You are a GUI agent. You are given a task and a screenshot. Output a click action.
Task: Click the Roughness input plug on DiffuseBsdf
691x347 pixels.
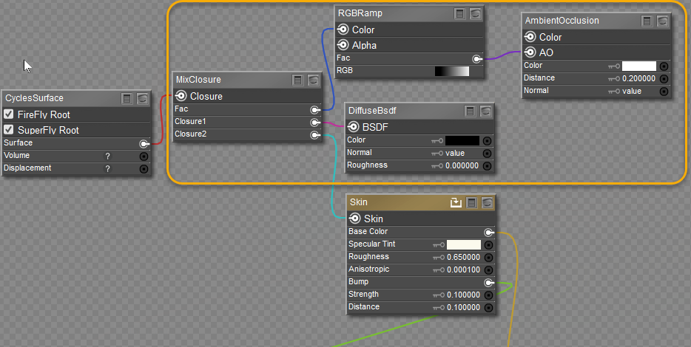[487, 166]
